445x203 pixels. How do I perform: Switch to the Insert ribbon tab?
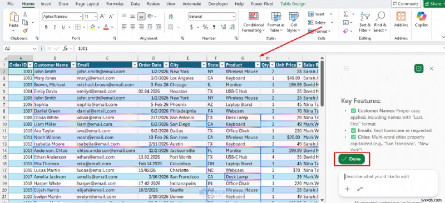click(x=46, y=4)
